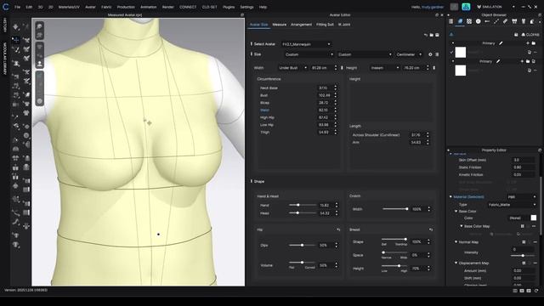This screenshot has height=306, width=544.
Task: Open folder icon in the first Primary row
Action: click(534, 43)
